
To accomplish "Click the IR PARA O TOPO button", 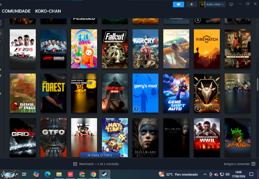I will click(100, 155).
